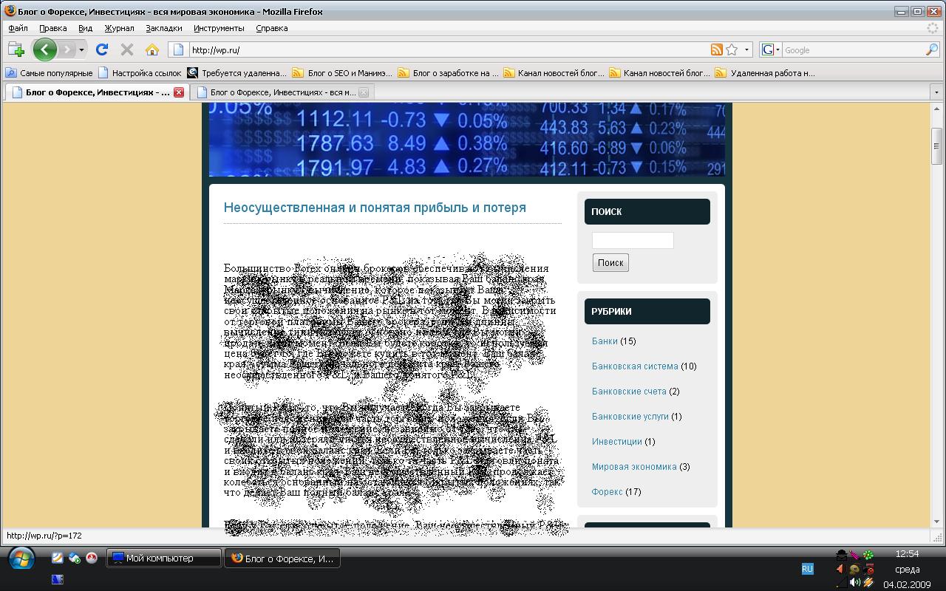946x591 pixels.
Task: Subscribe via the RSS feed icon in the address bar
Action: (x=716, y=49)
